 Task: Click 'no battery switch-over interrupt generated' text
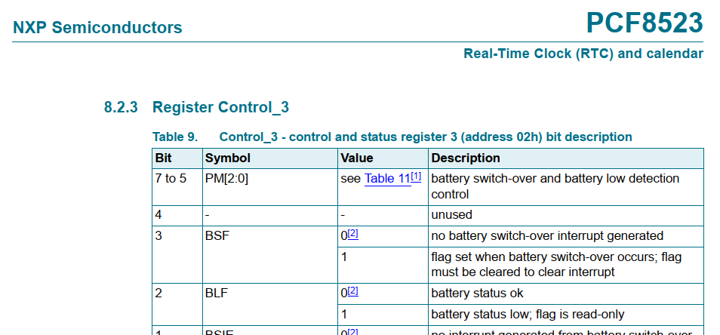[547, 236]
